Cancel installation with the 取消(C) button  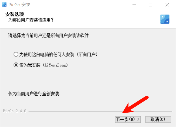pyautogui.click(x=158, y=119)
